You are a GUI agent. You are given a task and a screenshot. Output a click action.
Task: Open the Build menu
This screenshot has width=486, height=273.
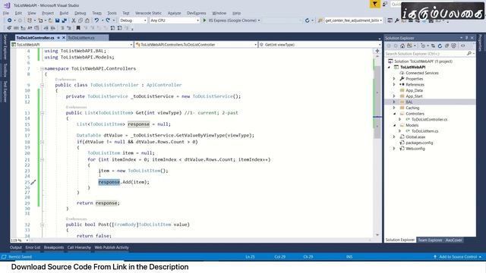[x=64, y=13]
